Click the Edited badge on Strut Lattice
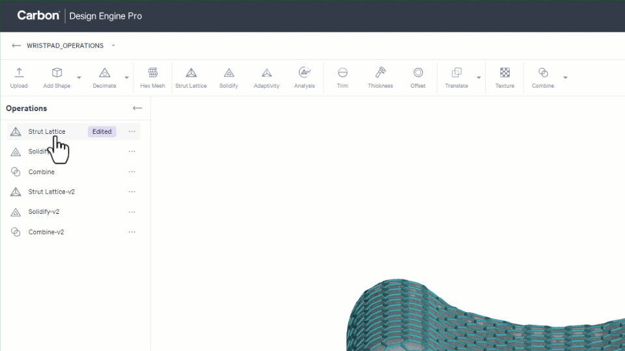 102,132
